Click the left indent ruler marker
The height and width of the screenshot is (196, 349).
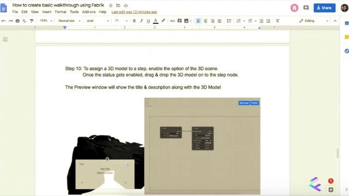[65, 28]
